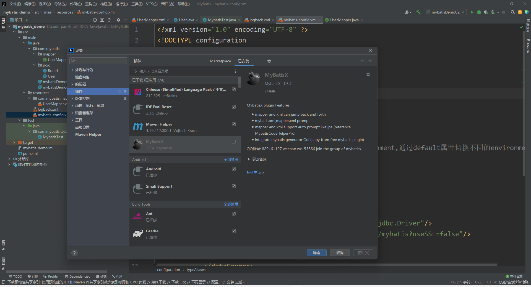Enable the MyBatisX plugin checkbox
The image size is (531, 287).
[x=234, y=142]
